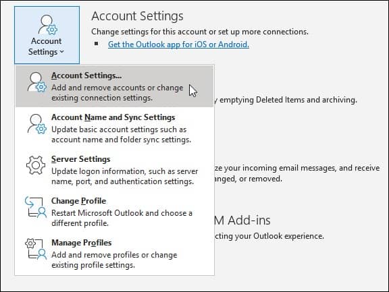This screenshot has width=389, height=292.
Task: Choose Account Name and Sync Settings
Action: (x=114, y=128)
